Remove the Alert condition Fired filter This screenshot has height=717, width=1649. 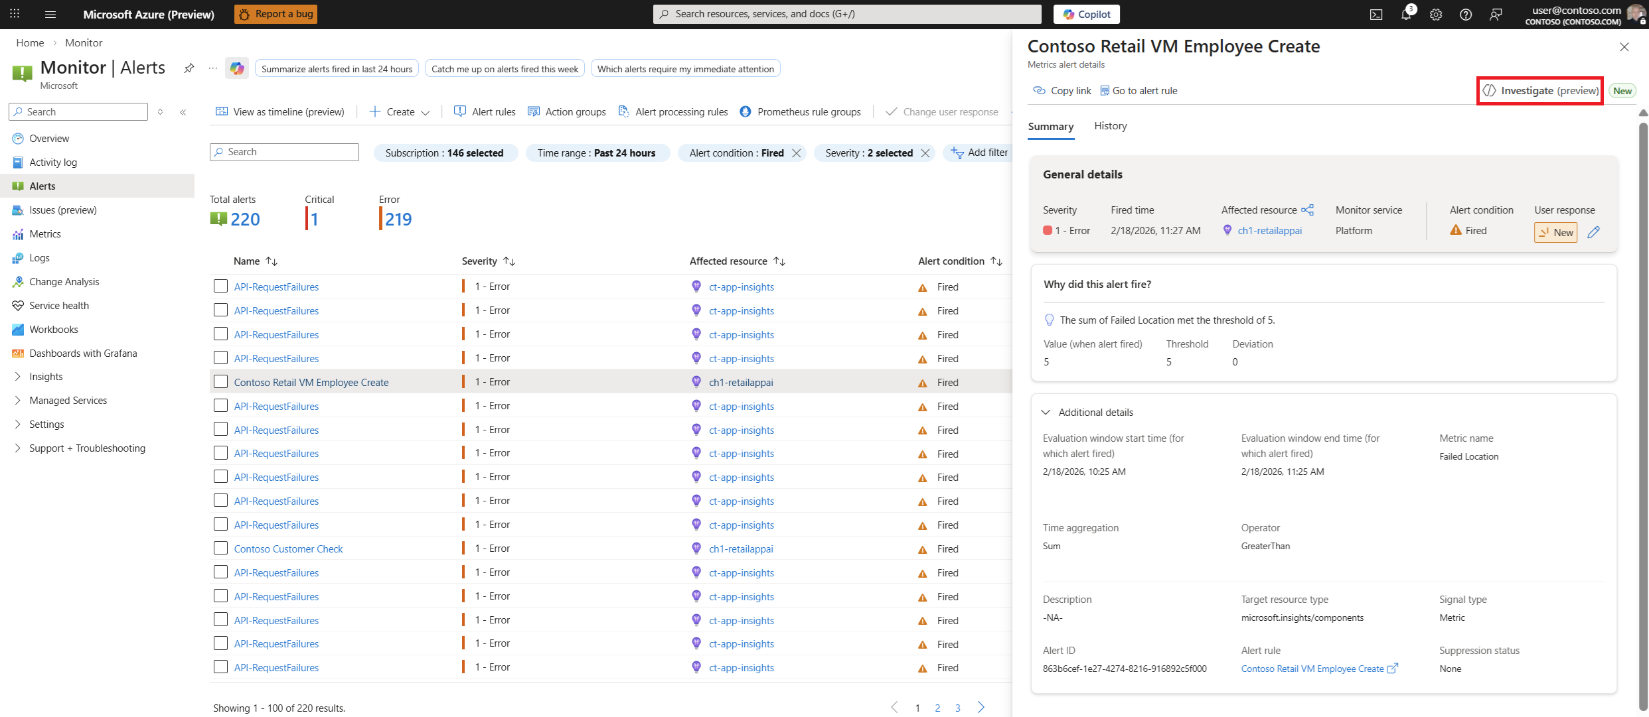click(x=797, y=153)
